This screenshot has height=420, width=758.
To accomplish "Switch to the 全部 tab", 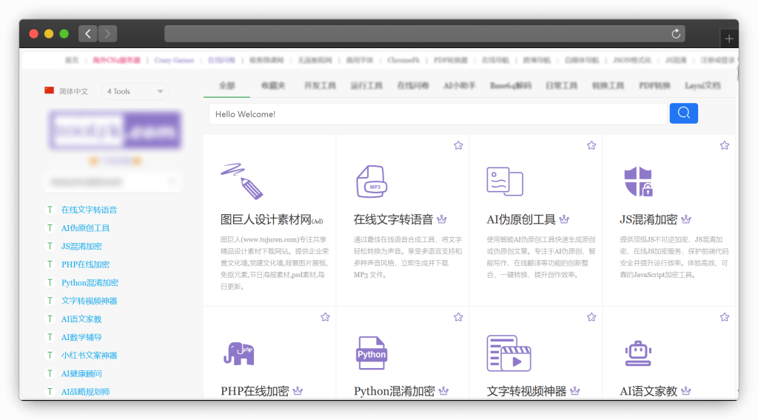I will (227, 86).
